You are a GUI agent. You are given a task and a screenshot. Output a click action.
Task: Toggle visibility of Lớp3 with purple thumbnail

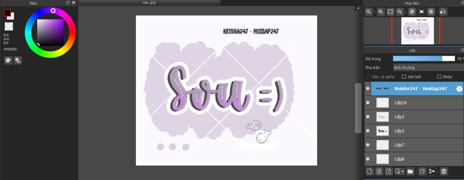pos(368,117)
